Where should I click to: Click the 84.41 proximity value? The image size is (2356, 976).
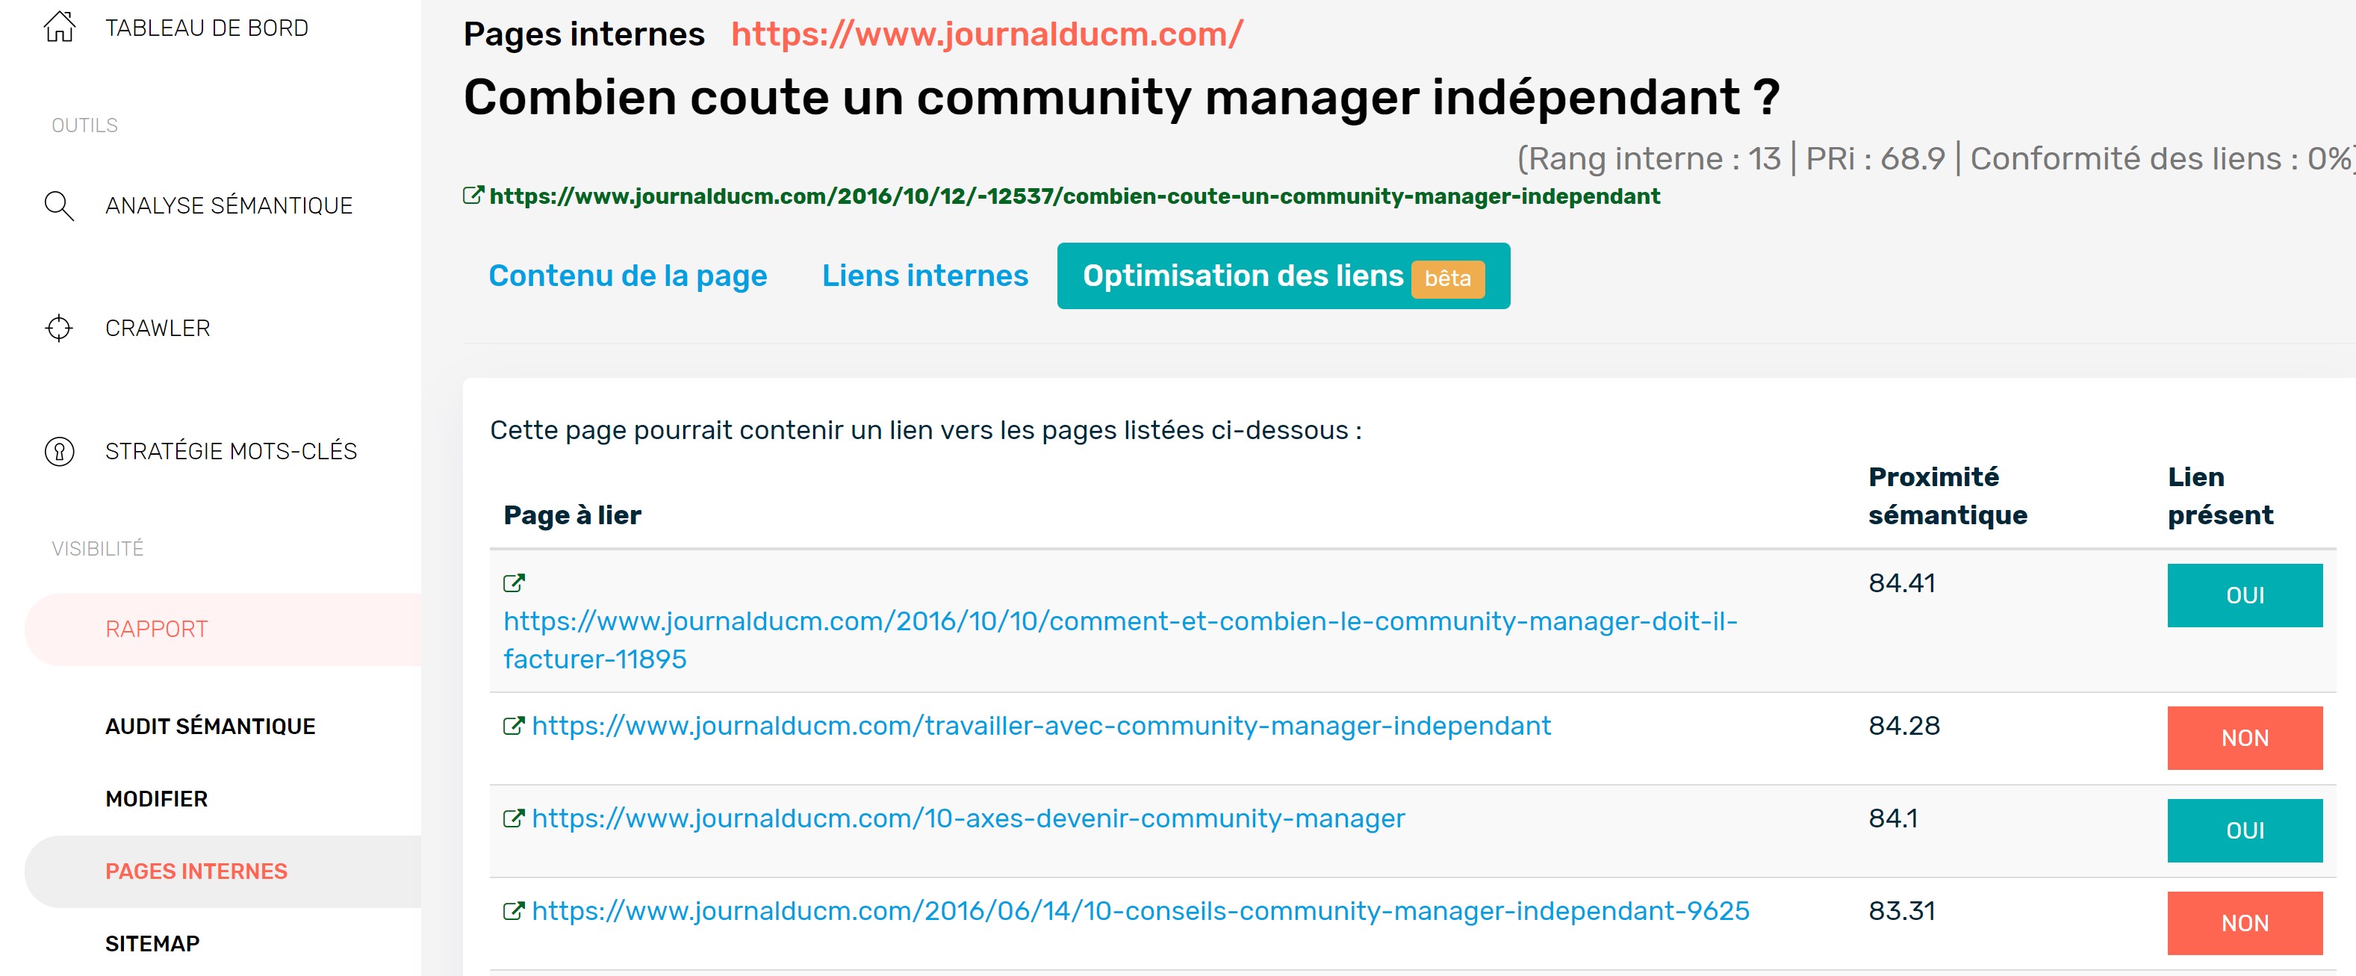(x=1901, y=582)
